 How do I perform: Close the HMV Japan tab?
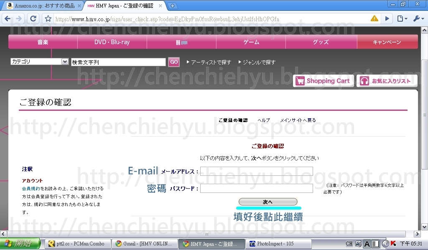(160, 6)
